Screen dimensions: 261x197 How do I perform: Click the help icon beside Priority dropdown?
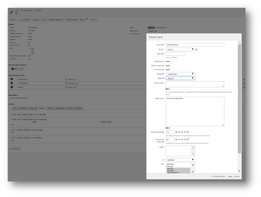pos(197,49)
